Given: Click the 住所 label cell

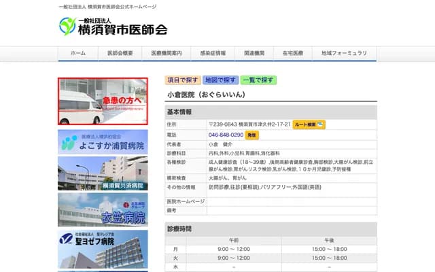Looking at the screenshot, I should point(186,124).
